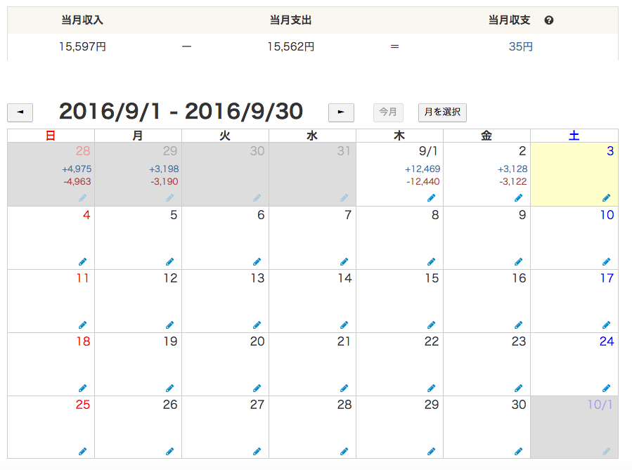
Task: Select the pencil icon on day 18
Action: 83,389
